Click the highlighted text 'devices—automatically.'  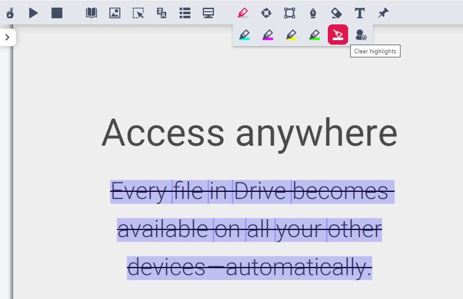click(250, 268)
